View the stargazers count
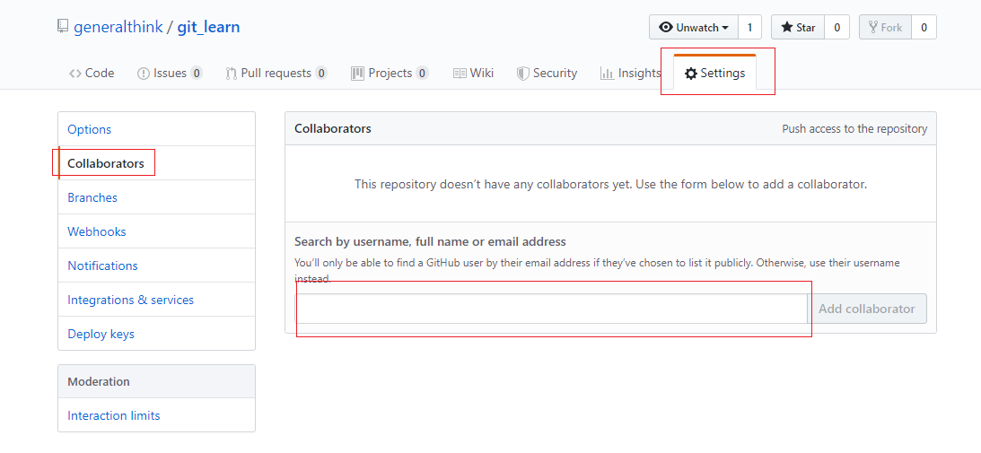 tap(836, 28)
